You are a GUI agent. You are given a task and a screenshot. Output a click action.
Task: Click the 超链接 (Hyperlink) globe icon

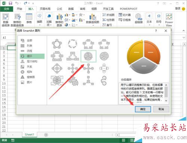[138, 17]
